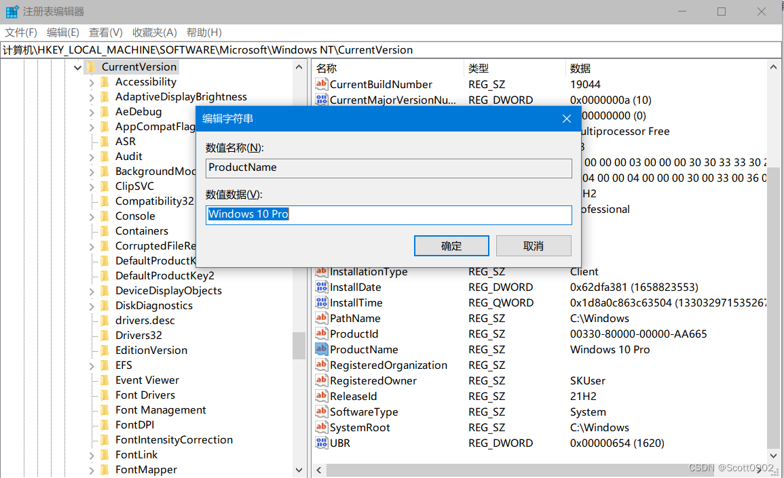
Task: Close the 编辑字符串 dialog
Action: [x=567, y=119]
